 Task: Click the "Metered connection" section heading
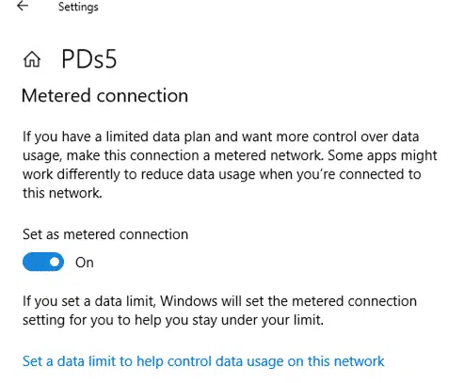coord(104,95)
